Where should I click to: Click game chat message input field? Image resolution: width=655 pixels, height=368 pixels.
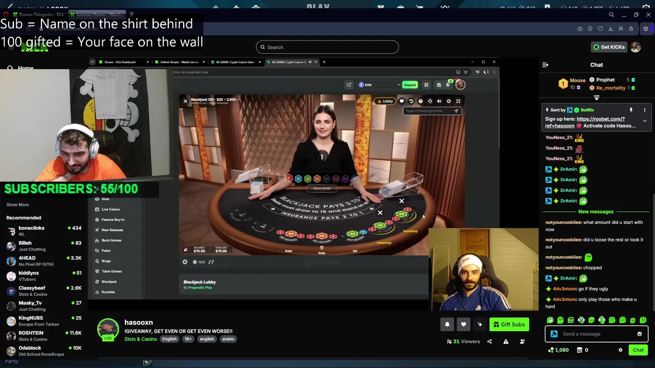coord(432,111)
